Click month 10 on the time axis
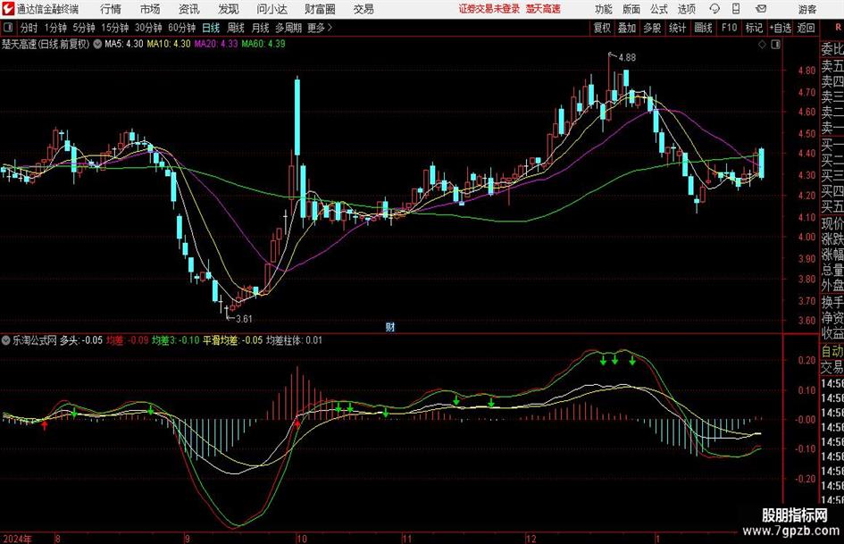Image resolution: width=844 pixels, height=544 pixels. click(302, 538)
